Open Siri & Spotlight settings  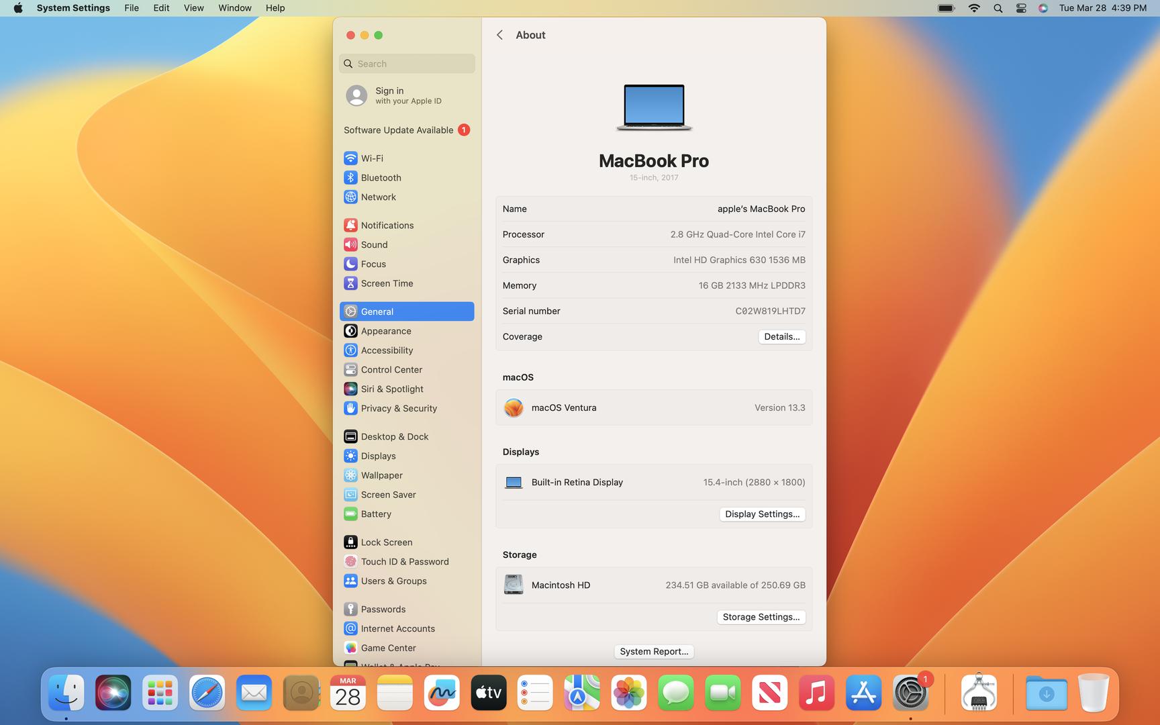[x=407, y=389]
